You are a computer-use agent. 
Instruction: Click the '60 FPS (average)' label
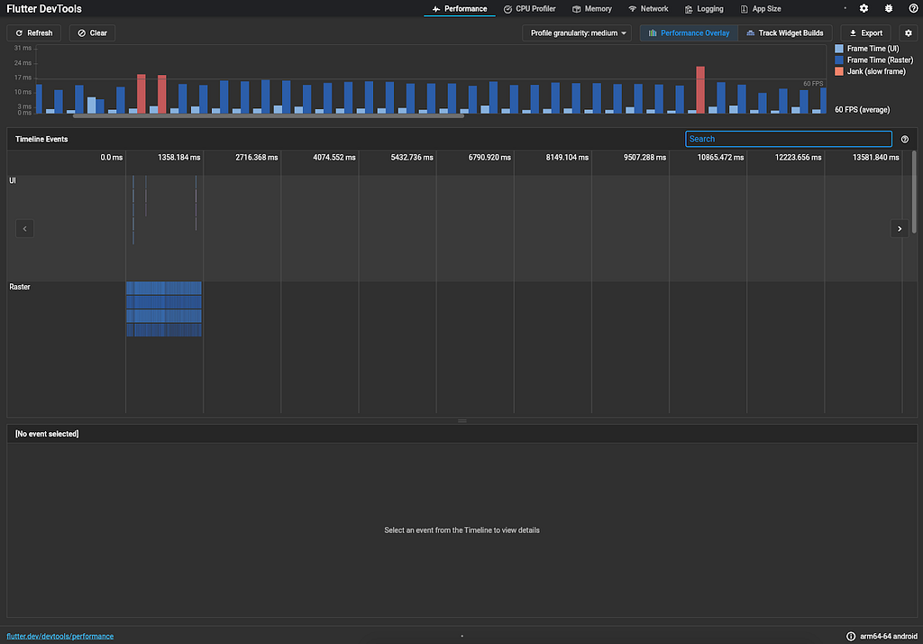click(x=863, y=110)
